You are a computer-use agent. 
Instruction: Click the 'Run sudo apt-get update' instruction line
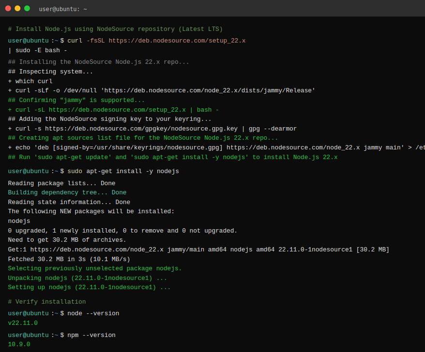[173, 157]
